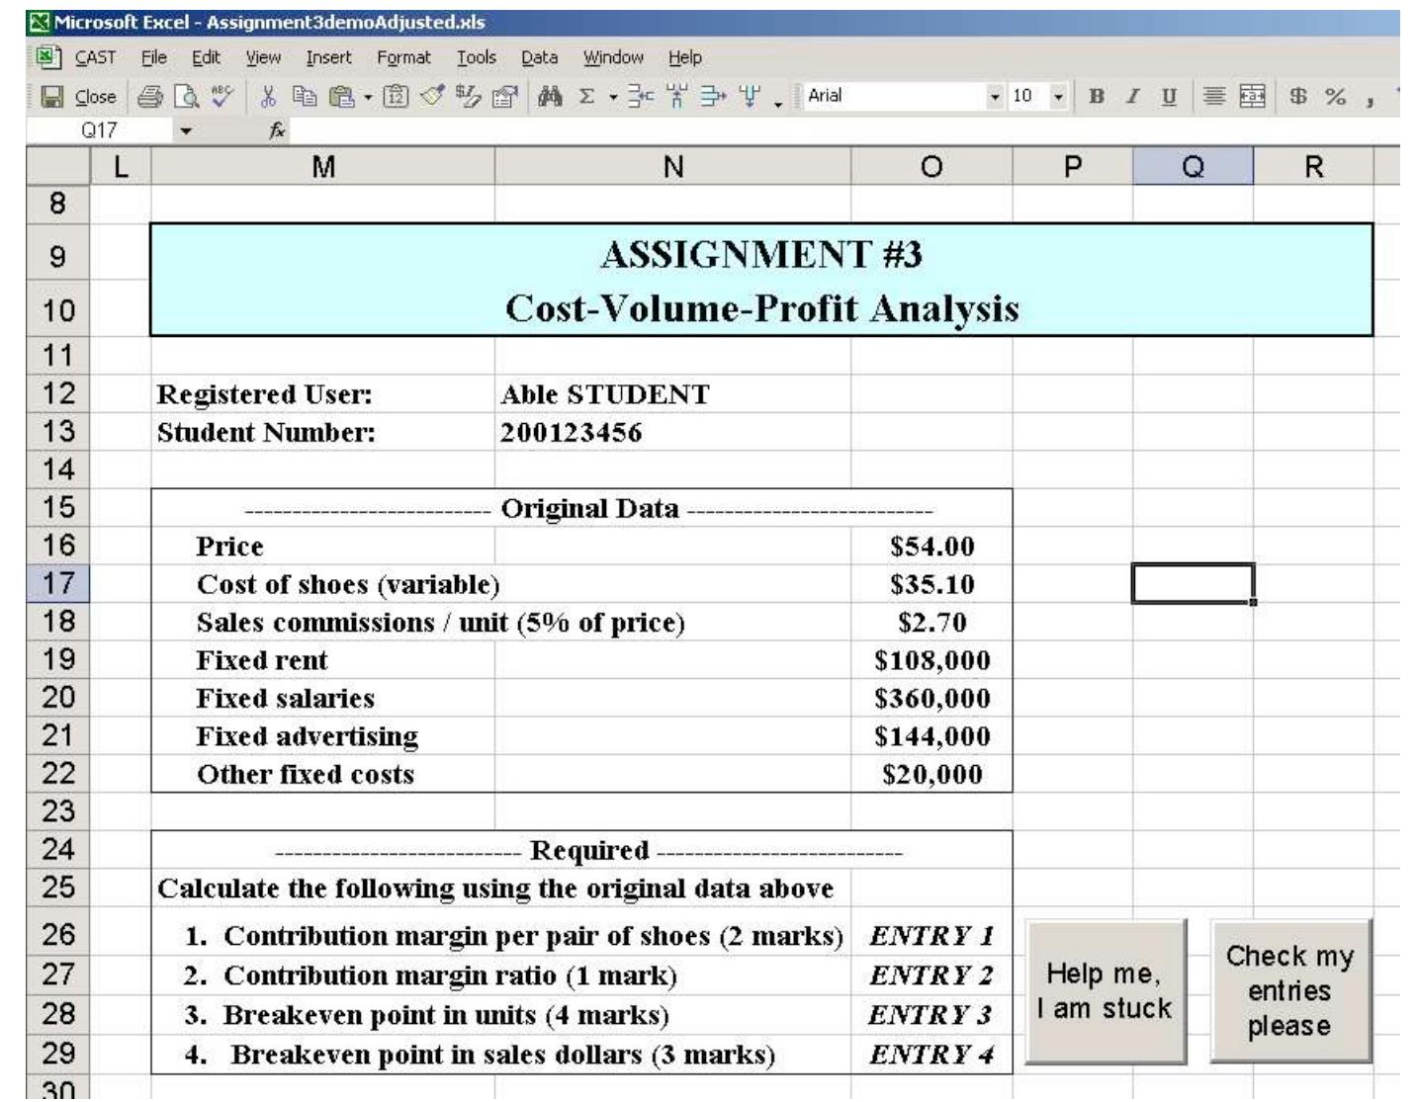The width and height of the screenshot is (1417, 1102).
Task: Run the ABC spelling check icon
Action: click(x=222, y=97)
